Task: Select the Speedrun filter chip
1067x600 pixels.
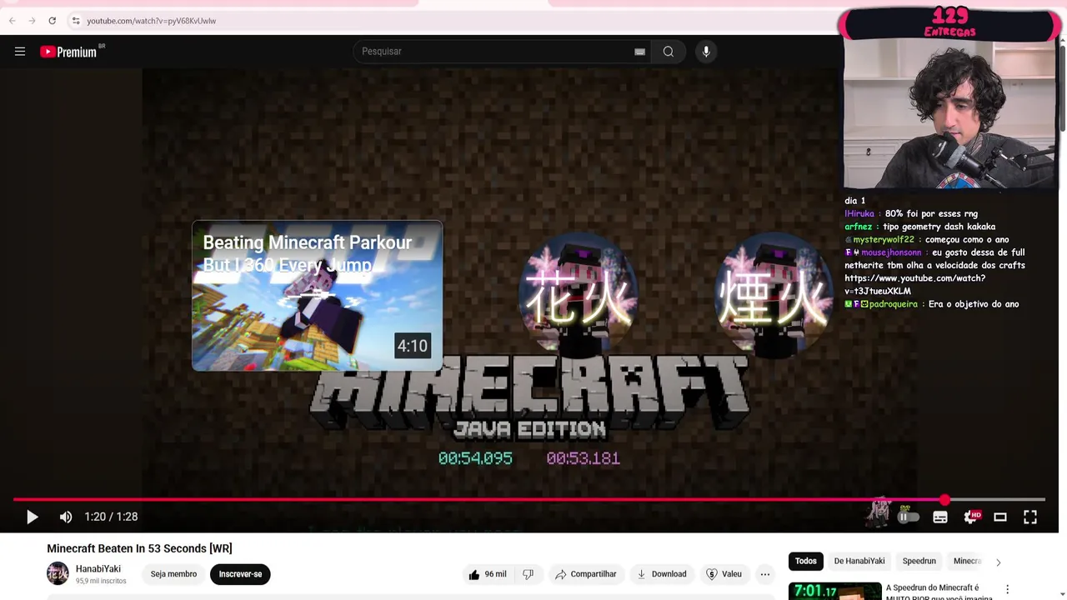Action: 919,561
